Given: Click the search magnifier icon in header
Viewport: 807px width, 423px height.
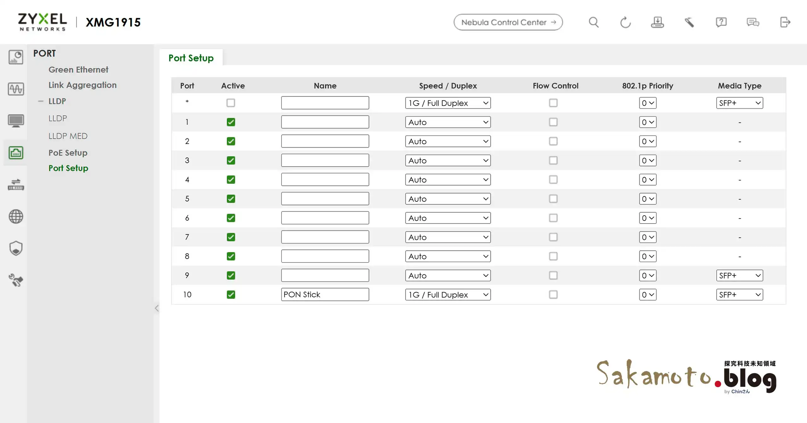Looking at the screenshot, I should (x=594, y=22).
